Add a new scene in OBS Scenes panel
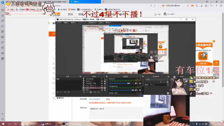This screenshot has width=224, height=126. [57, 92]
